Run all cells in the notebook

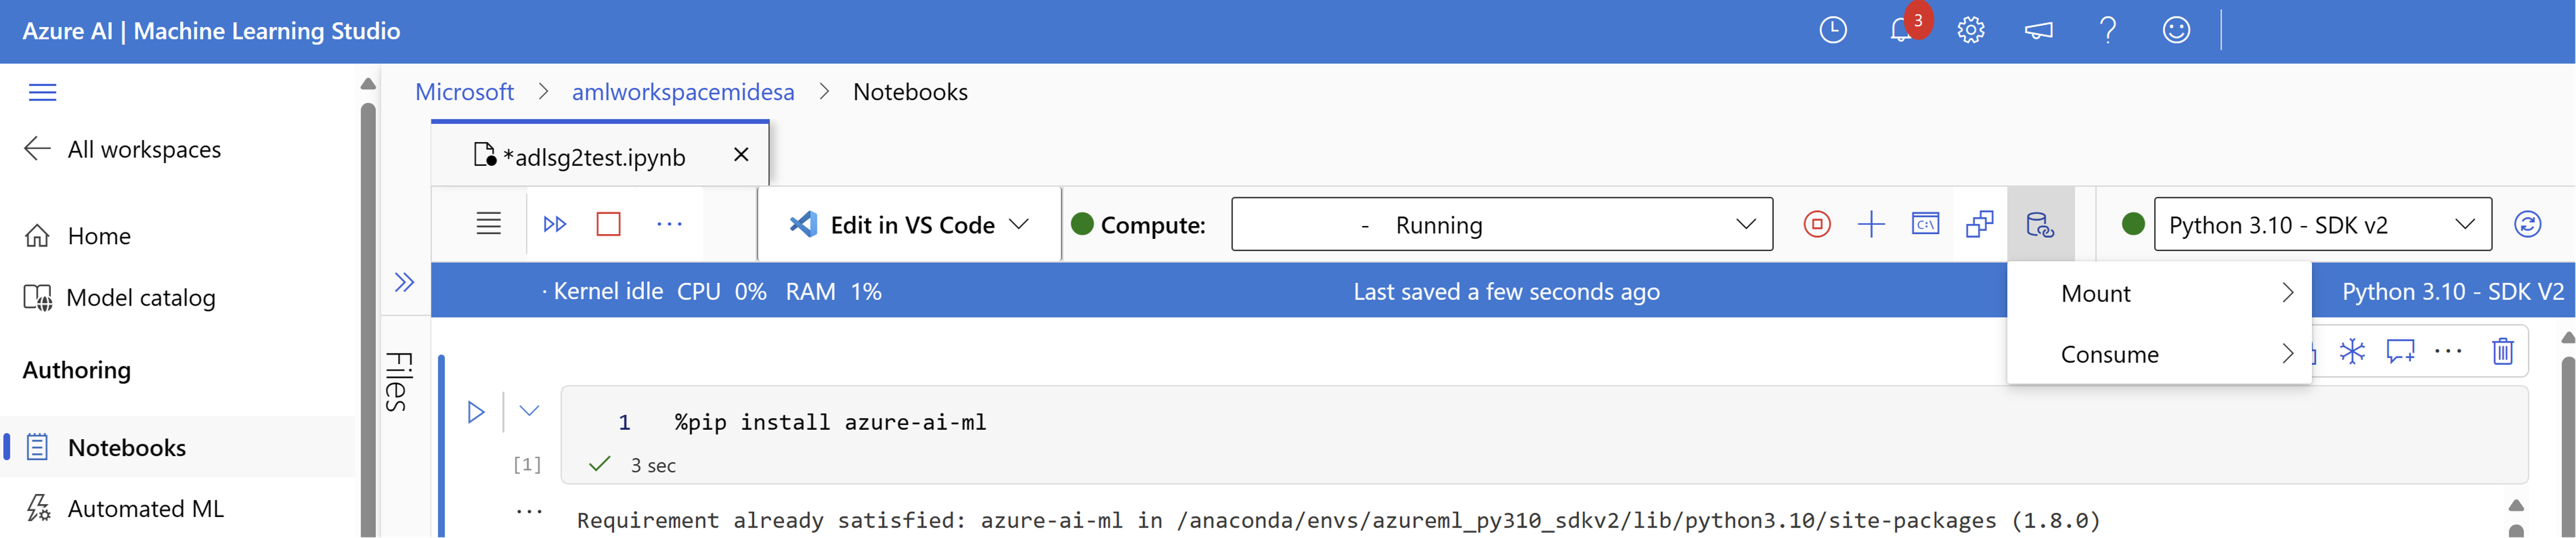coord(555,224)
